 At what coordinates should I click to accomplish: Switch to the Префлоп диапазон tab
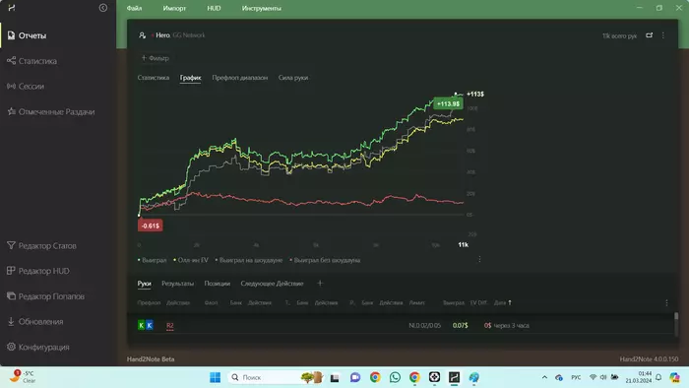tap(240, 78)
